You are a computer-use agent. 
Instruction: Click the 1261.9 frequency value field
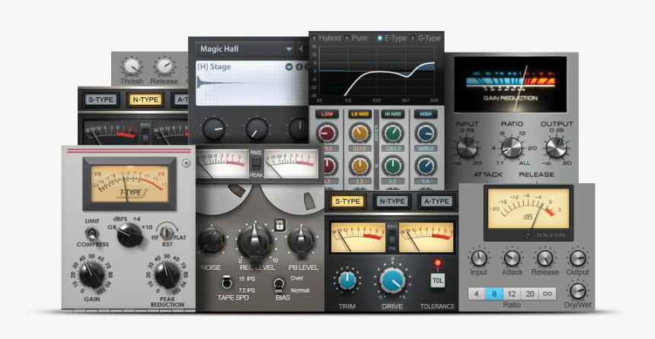[393, 148]
